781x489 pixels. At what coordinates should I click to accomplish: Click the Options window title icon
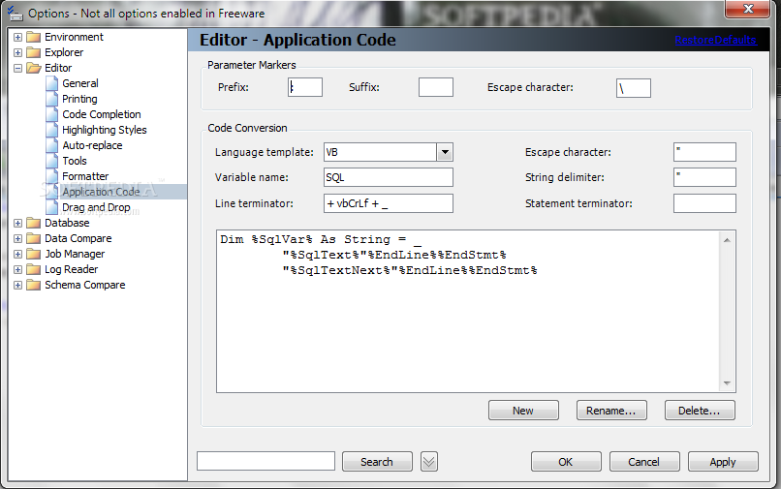(x=16, y=13)
